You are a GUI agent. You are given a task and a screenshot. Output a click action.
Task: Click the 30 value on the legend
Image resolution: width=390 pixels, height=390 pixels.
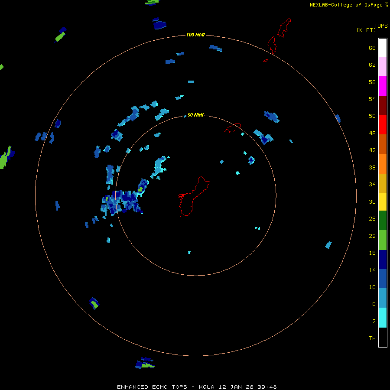(x=372, y=201)
